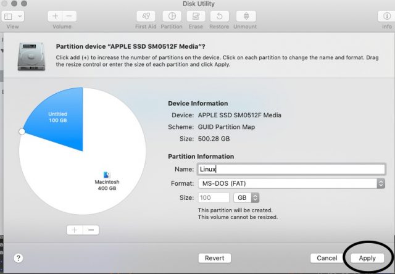395x274 pixels.
Task: Click the Revert button
Action: pyautogui.click(x=215, y=258)
